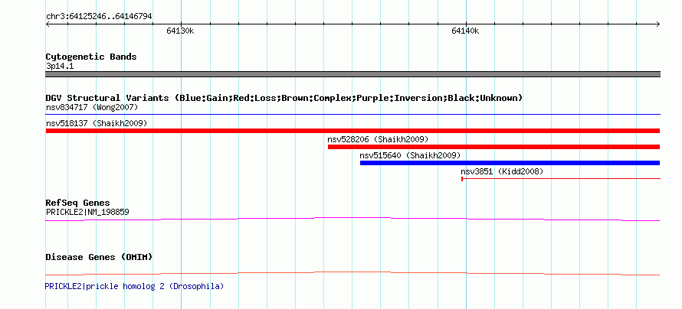
Task: Click the 64130k ruler tick label
Action: pyautogui.click(x=180, y=31)
